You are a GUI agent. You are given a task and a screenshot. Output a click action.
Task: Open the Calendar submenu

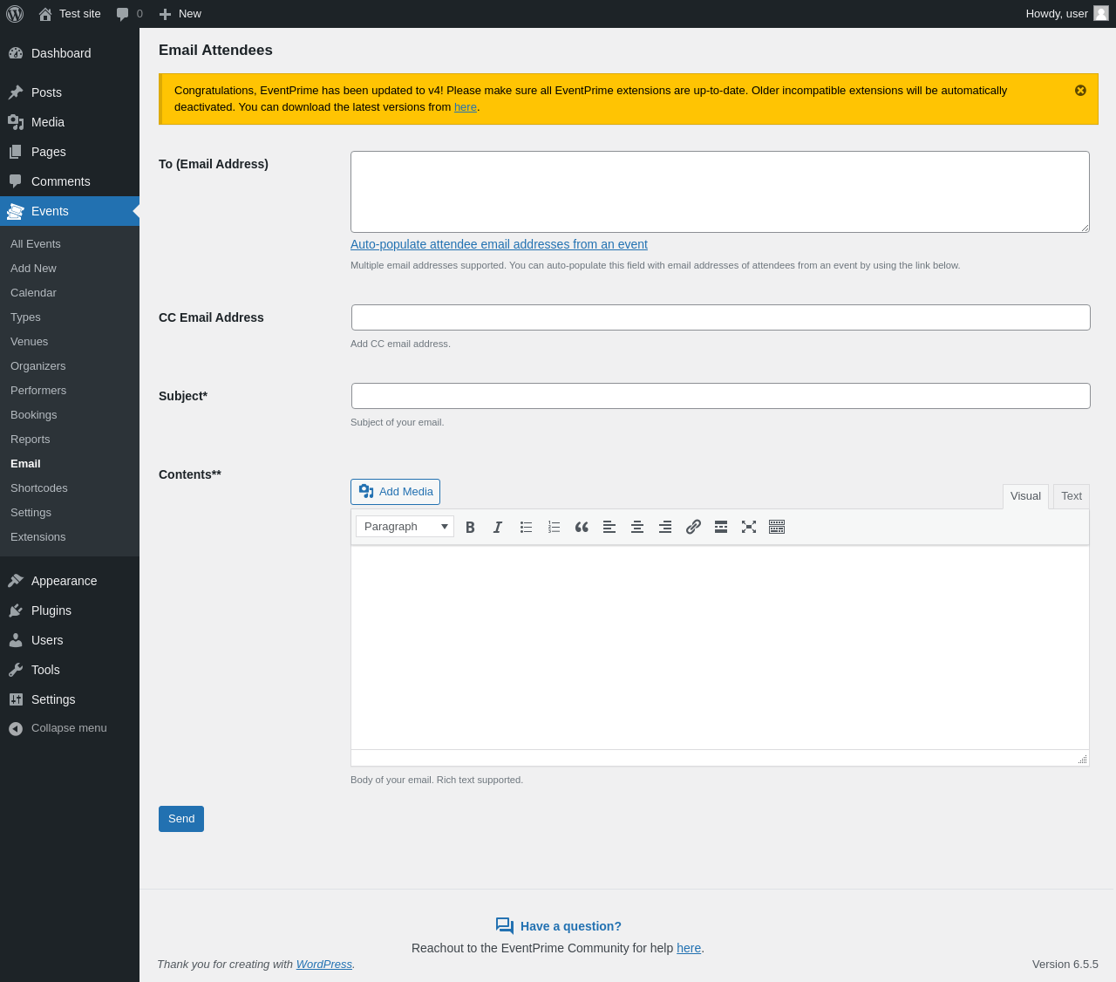click(70, 293)
